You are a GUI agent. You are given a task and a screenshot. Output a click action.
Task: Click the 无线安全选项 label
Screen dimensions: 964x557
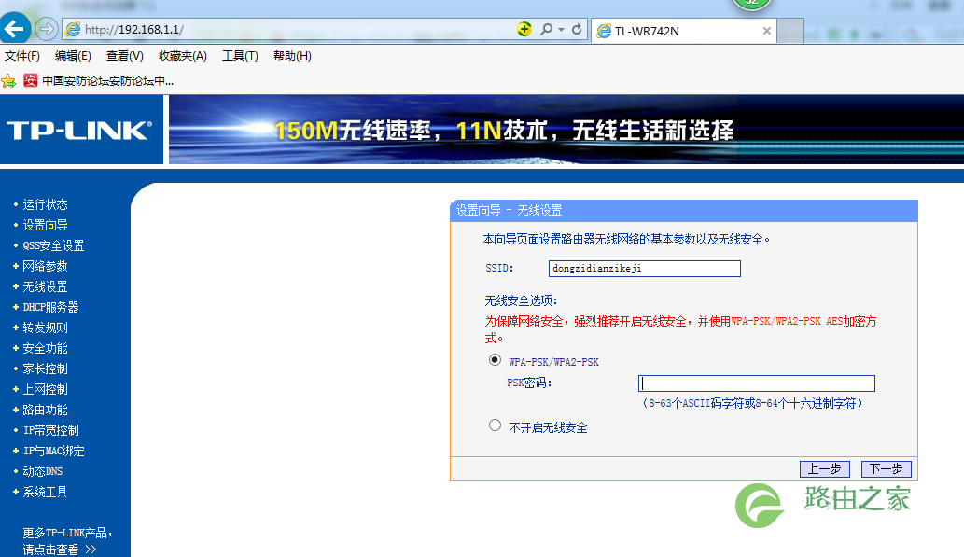521,300
